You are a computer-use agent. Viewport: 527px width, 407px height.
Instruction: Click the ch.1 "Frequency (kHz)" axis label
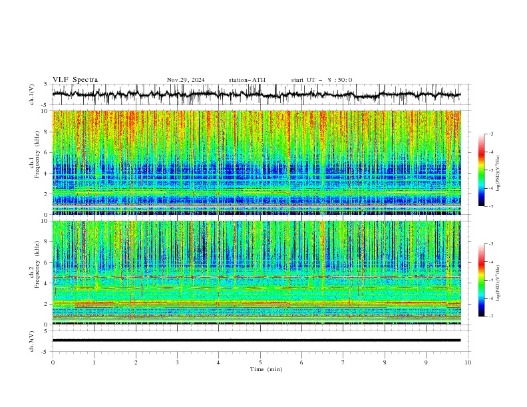click(x=37, y=153)
